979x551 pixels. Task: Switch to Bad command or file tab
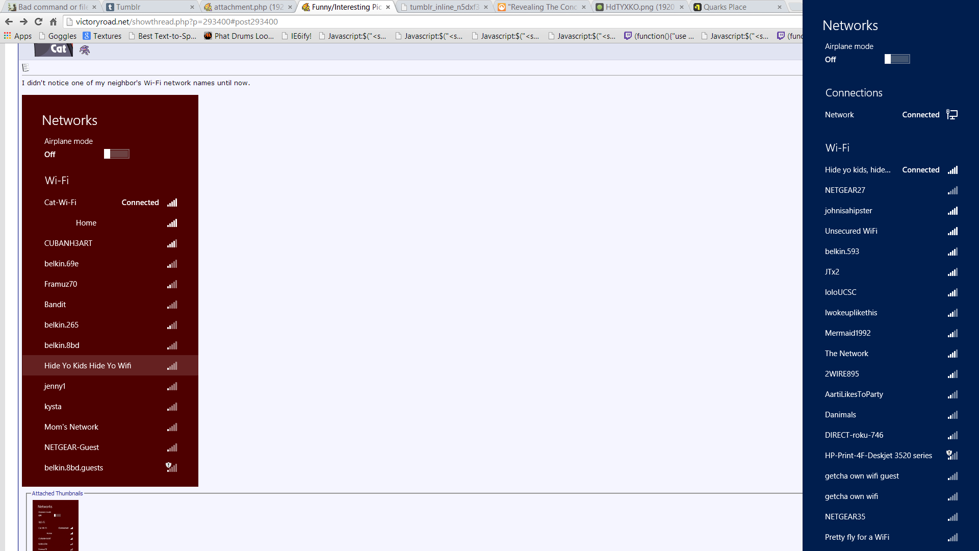(x=51, y=7)
